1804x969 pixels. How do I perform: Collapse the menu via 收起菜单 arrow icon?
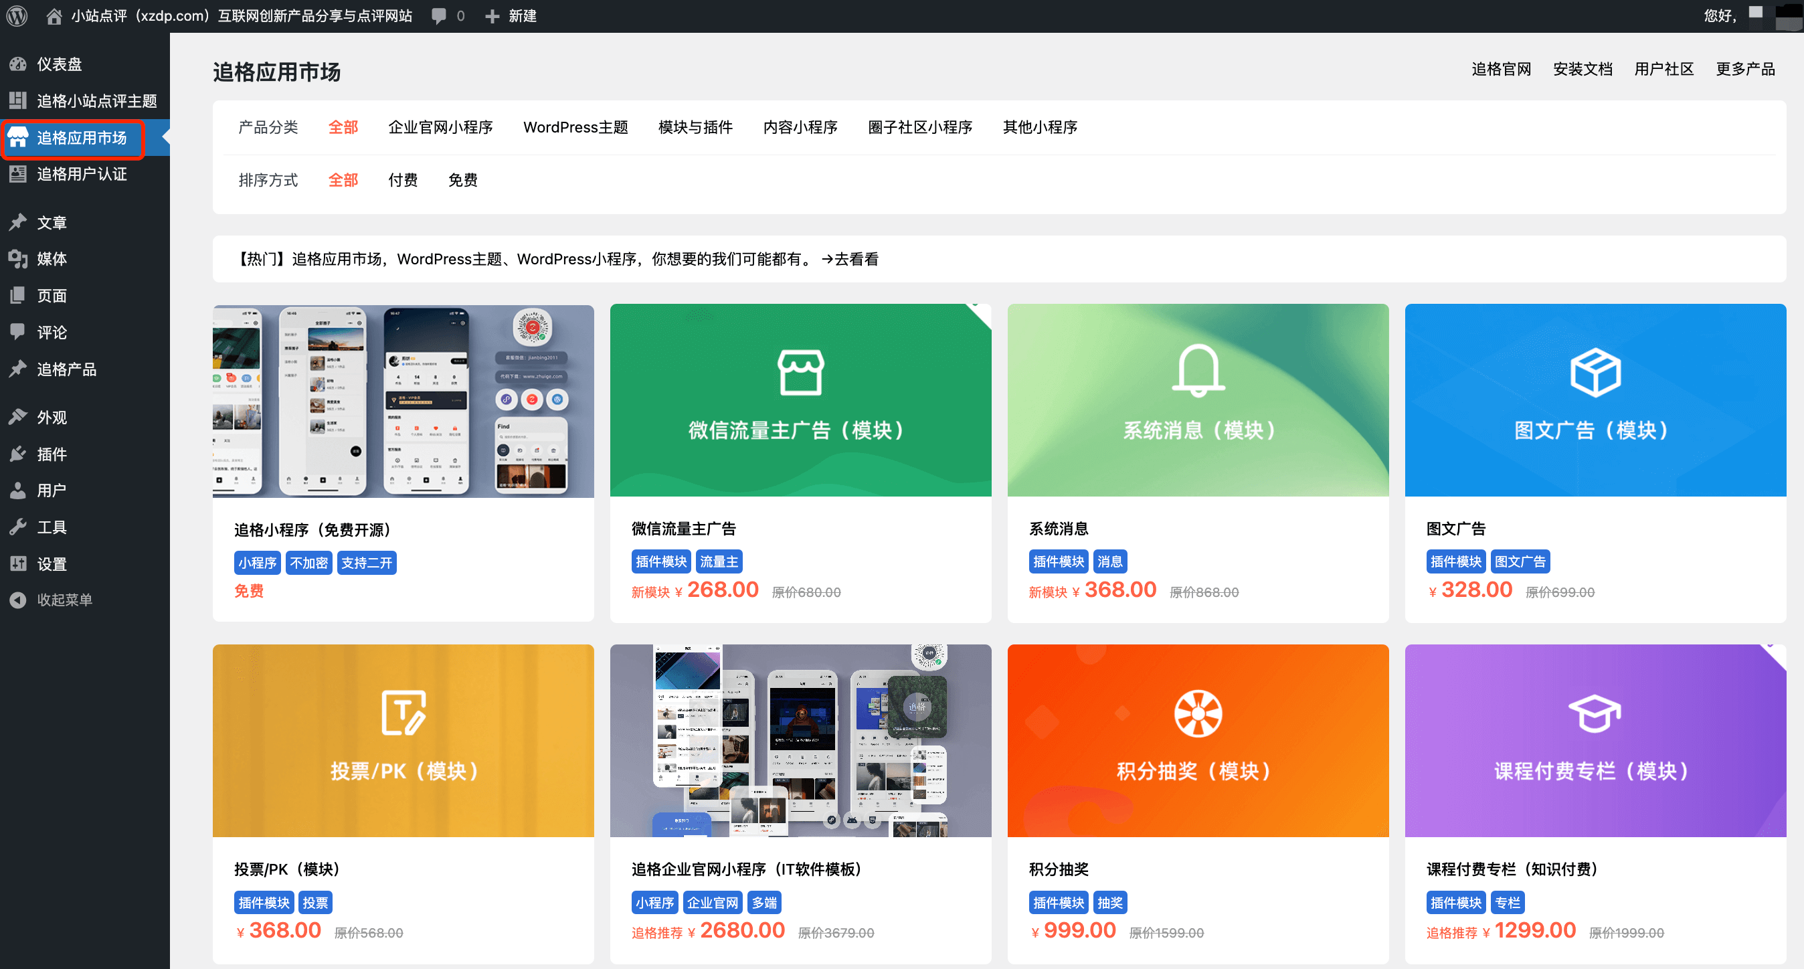click(18, 600)
